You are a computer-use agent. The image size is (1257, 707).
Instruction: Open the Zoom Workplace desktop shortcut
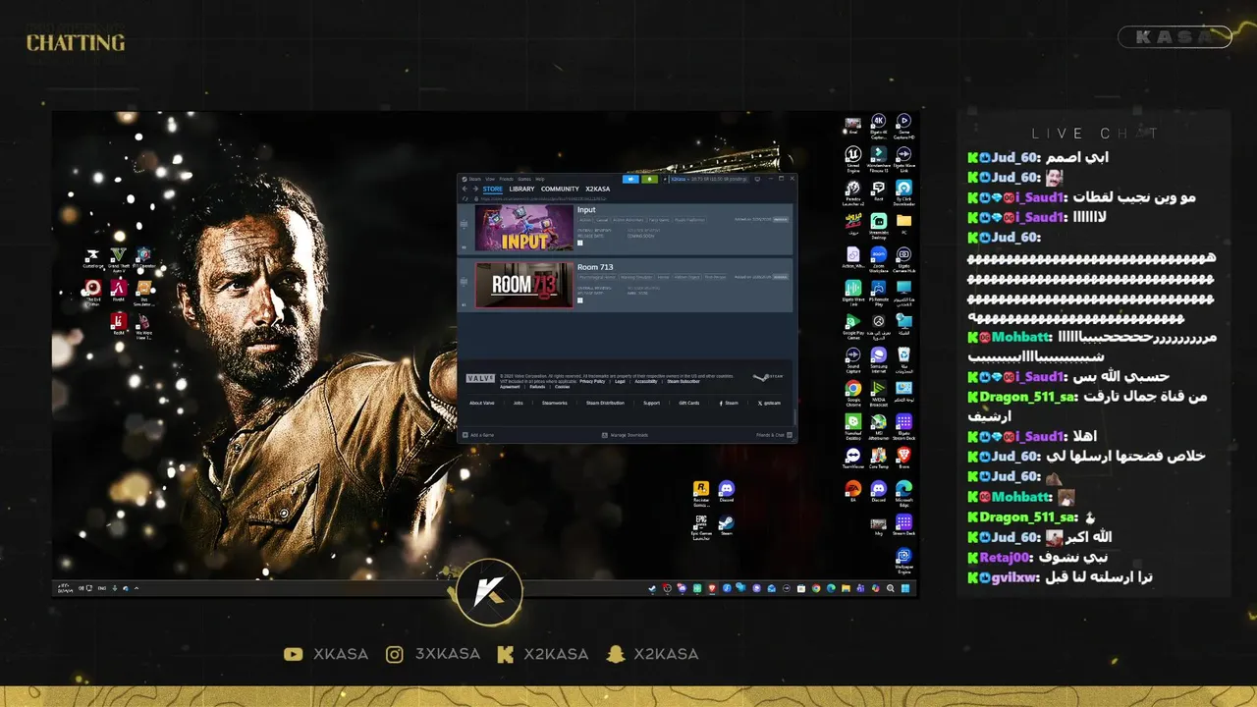(x=879, y=258)
